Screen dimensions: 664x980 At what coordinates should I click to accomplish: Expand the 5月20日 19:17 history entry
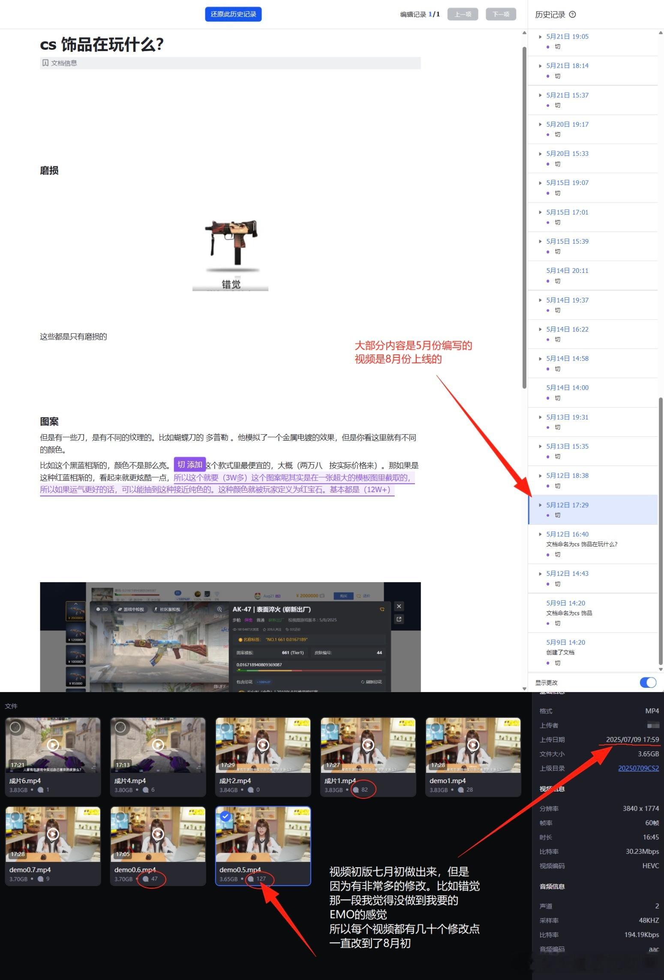click(x=540, y=124)
